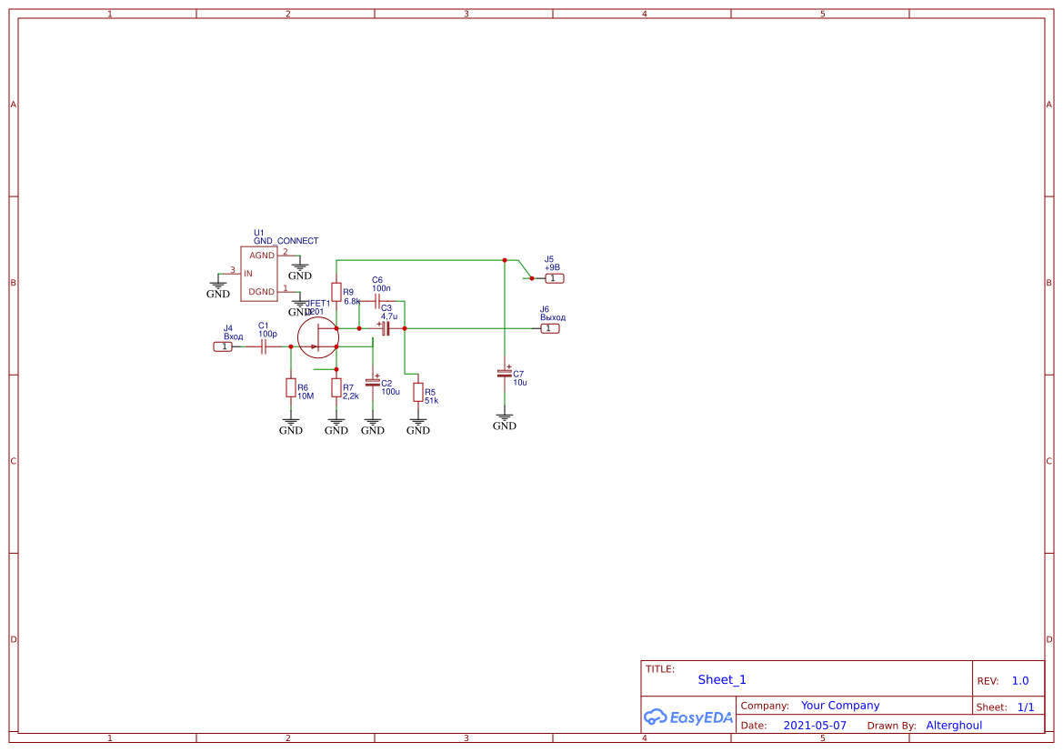
Task: Click capacitor C2 100u
Action: click(372, 382)
